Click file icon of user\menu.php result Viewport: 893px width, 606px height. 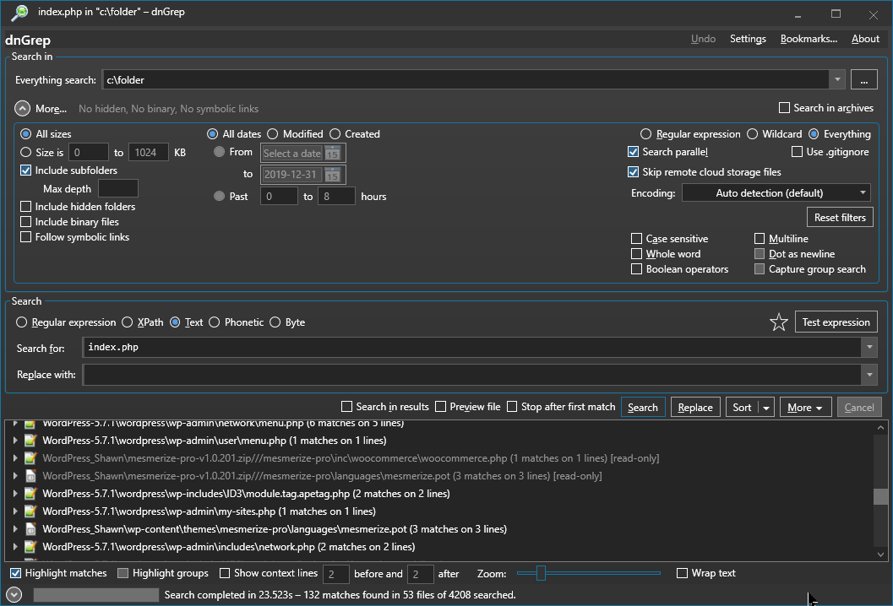30,441
